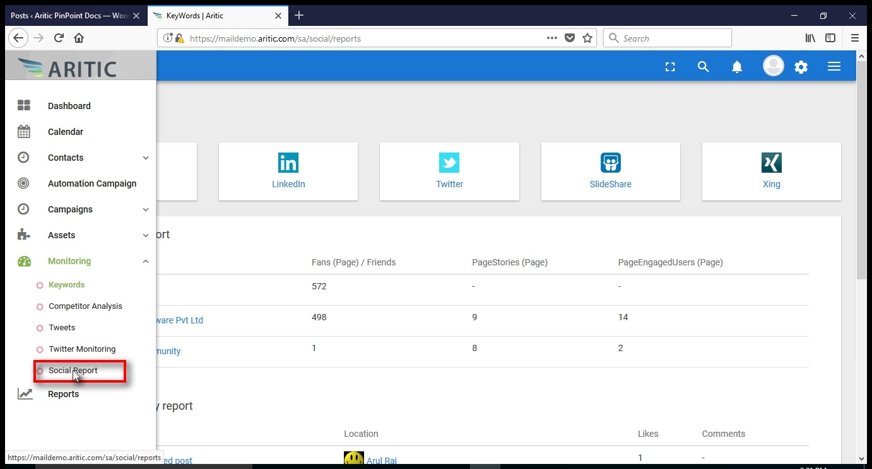Click the Calendar grid icon
Image resolution: width=872 pixels, height=469 pixels.
click(24, 131)
